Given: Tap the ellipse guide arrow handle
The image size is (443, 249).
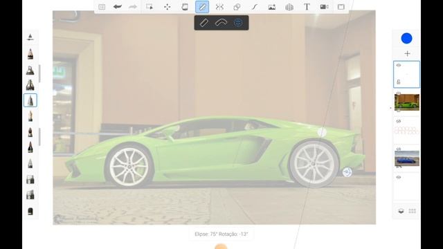Looking at the screenshot, I should [347, 172].
